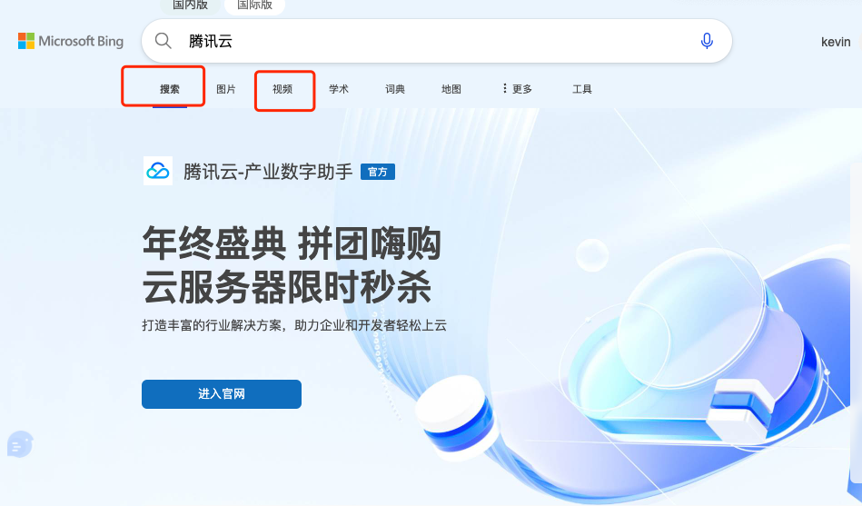Open the 地图 tab
Screen dimensions: 862x506
451,89
